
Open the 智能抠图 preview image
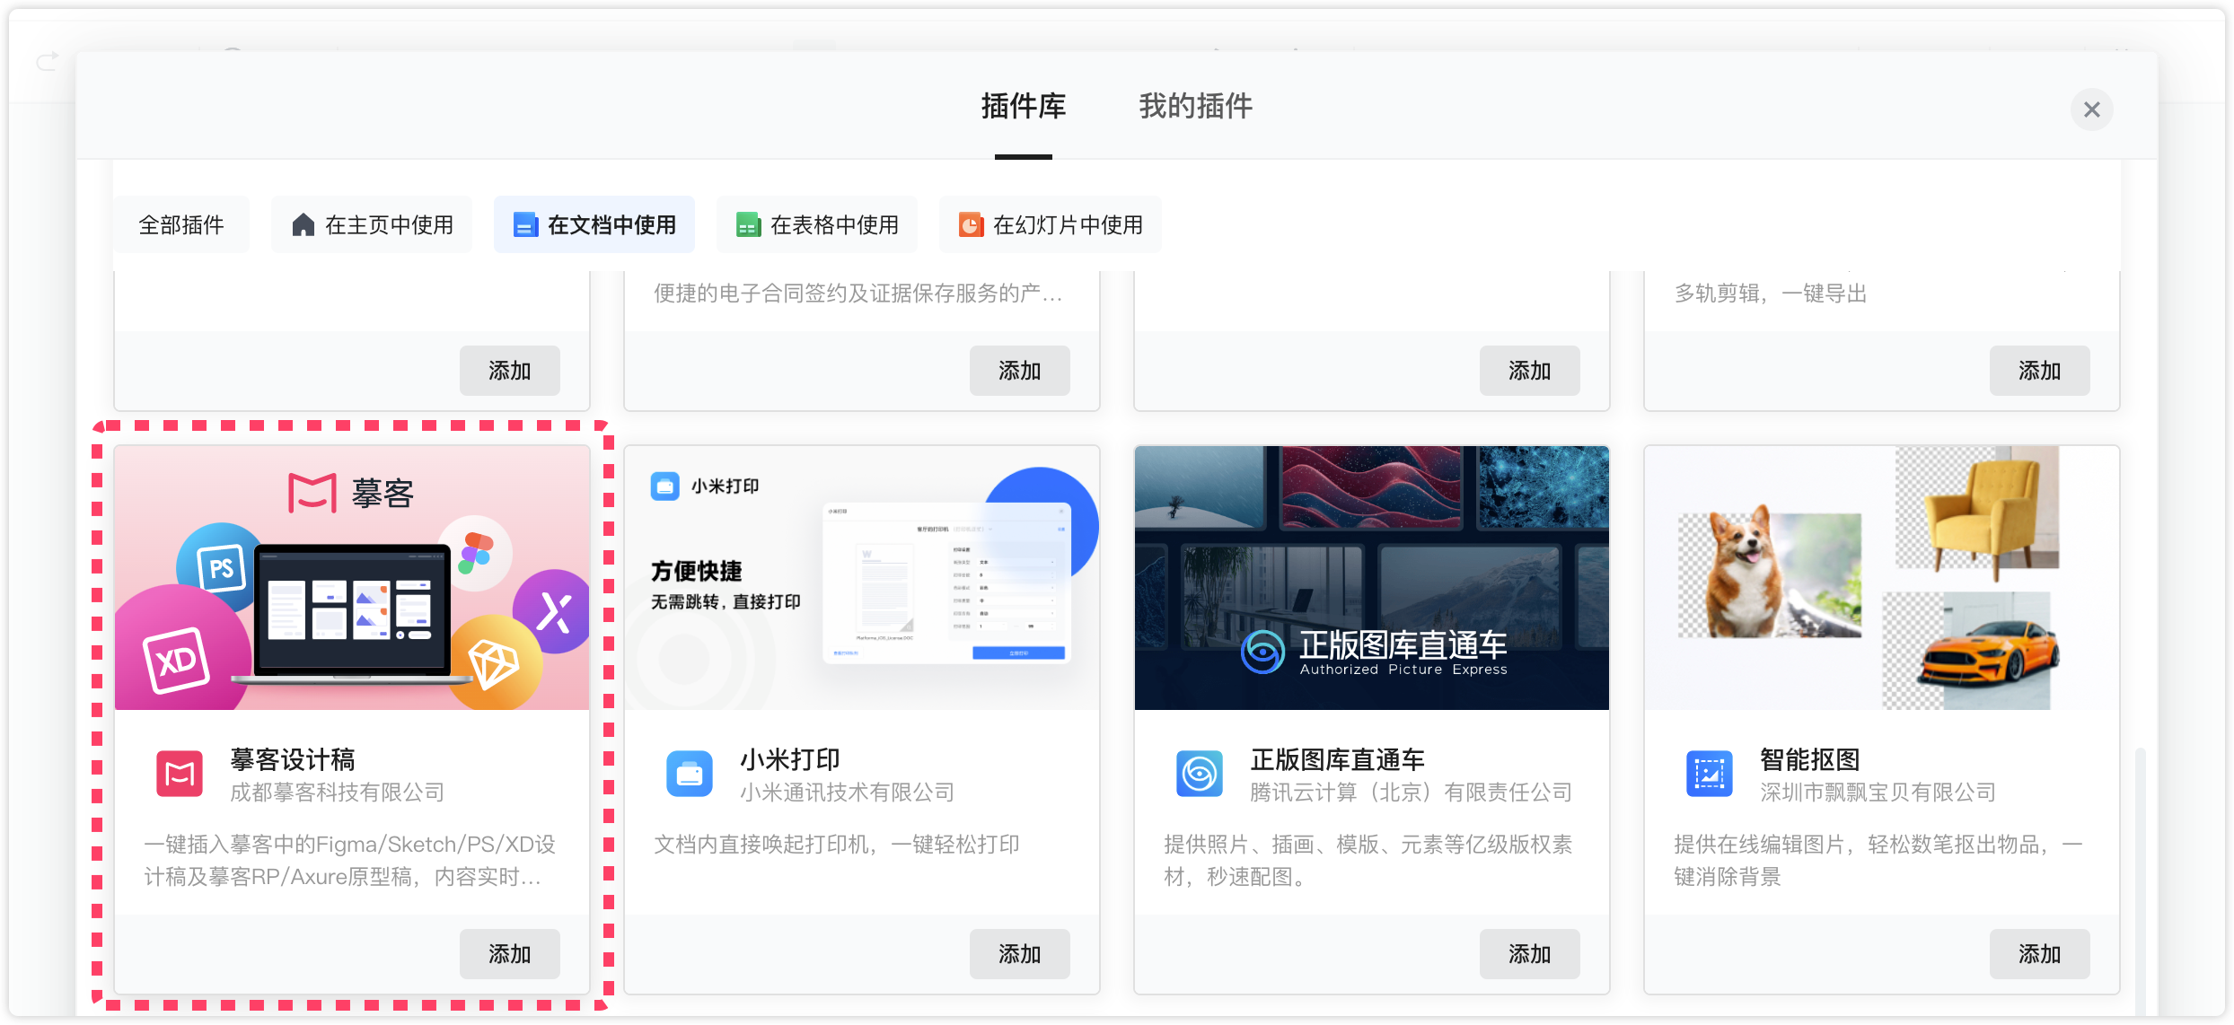(x=1882, y=577)
